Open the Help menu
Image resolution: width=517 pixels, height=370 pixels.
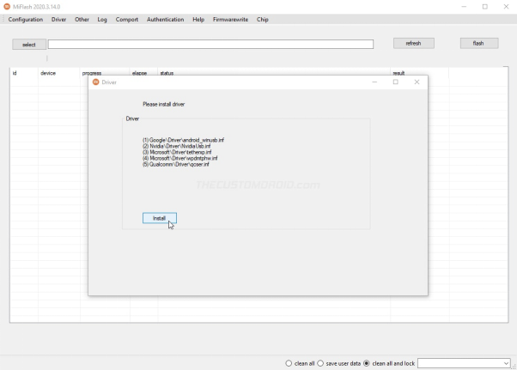198,20
